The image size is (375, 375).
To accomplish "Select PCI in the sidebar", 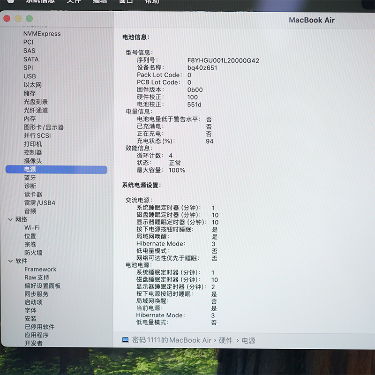I will [28, 42].
